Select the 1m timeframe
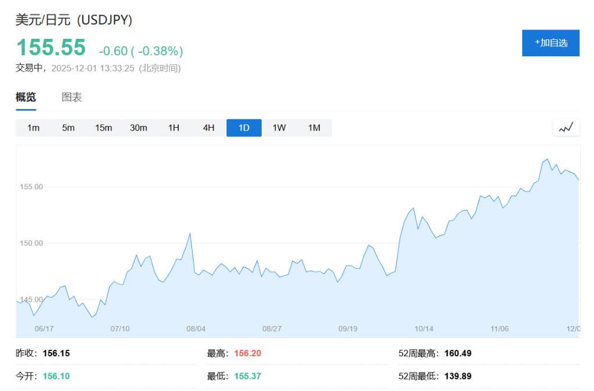Image resolution: width=594 pixels, height=391 pixels. coord(34,128)
